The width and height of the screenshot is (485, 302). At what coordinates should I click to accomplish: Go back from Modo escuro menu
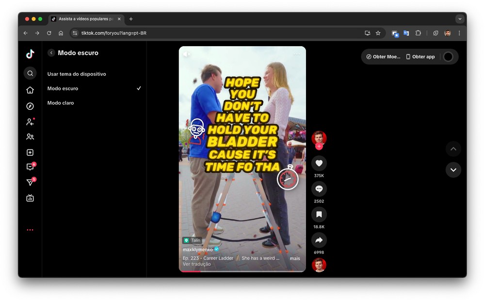click(x=51, y=53)
